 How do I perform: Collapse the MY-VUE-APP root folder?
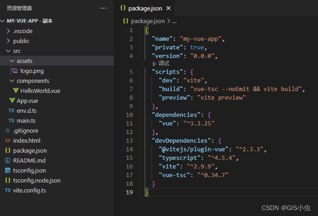(4, 21)
